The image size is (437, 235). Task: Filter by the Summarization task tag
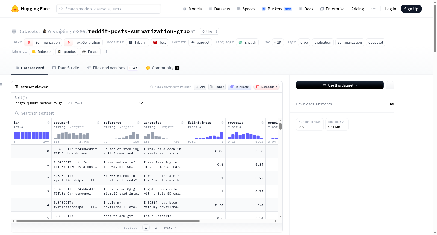43,42
